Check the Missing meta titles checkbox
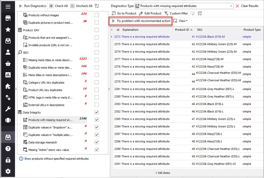Image resolution: width=264 pixels, height=178 pixels. [x=97, y=60]
